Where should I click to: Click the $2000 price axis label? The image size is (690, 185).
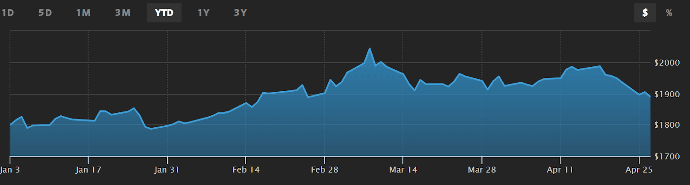[x=667, y=63]
